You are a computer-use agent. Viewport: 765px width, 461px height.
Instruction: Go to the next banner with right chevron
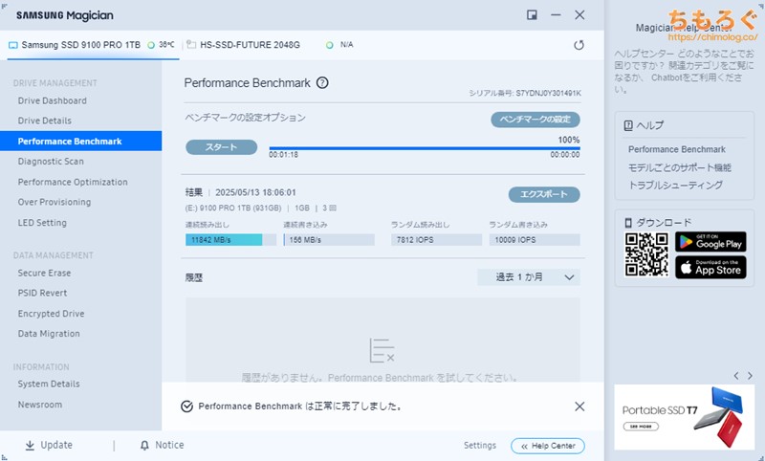[x=750, y=376]
